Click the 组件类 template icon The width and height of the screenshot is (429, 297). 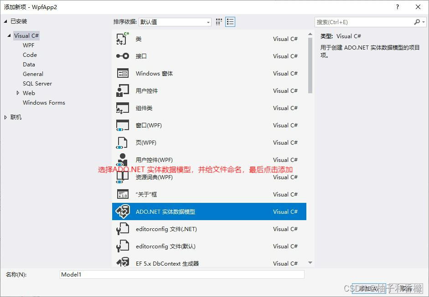coord(122,108)
